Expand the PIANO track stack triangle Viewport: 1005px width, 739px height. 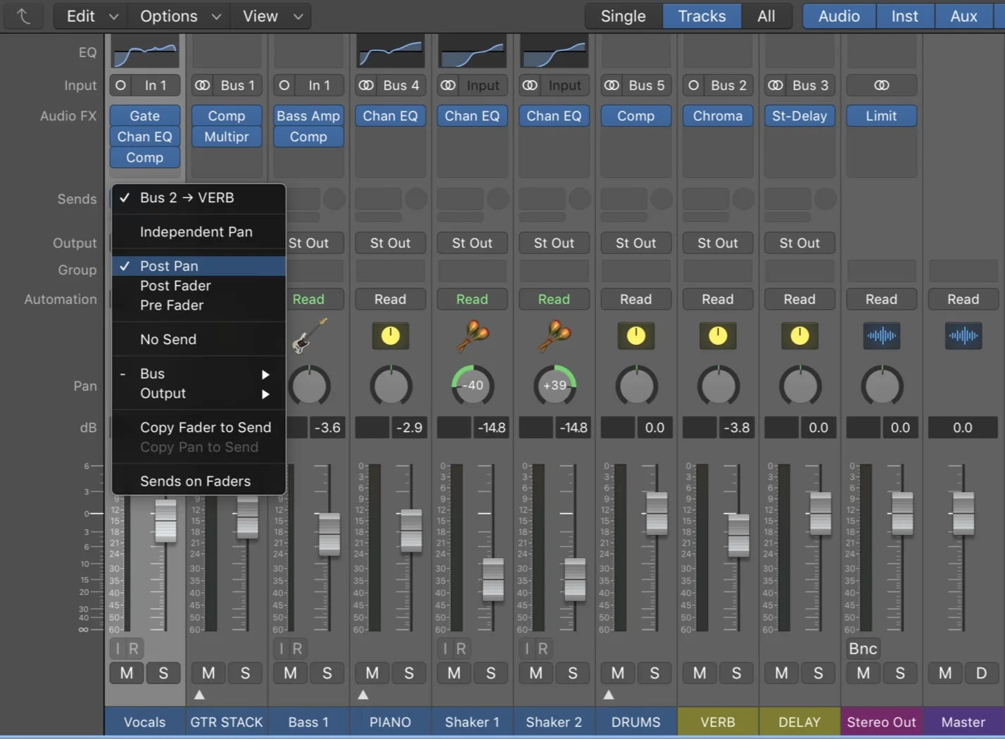(x=363, y=695)
